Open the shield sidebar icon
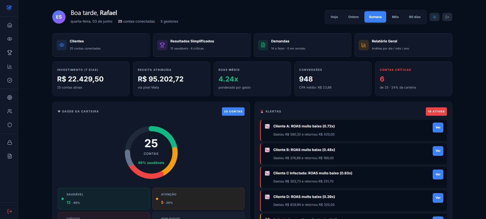The width and height of the screenshot is (486, 219). [x=10, y=125]
